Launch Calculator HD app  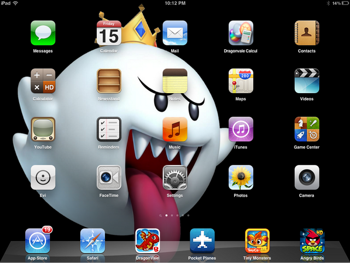(43, 81)
